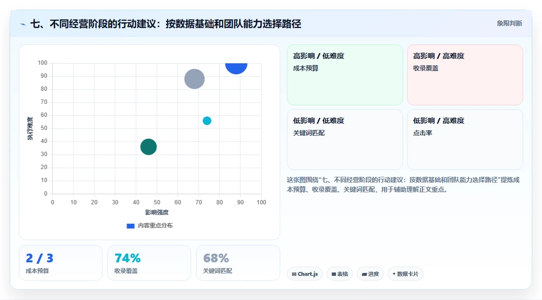Select the 高影响 / 高难度 quadrant card

(465, 75)
